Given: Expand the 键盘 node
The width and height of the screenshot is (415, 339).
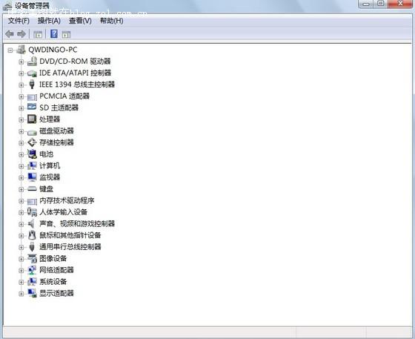Looking at the screenshot, I should pos(21,189).
